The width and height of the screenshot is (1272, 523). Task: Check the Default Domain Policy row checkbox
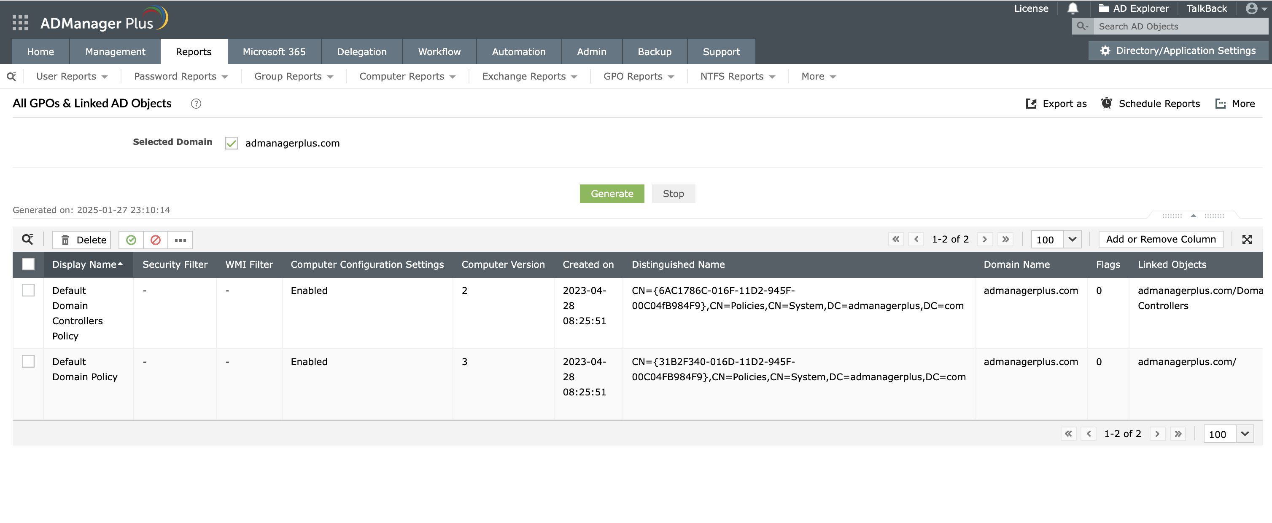[28, 361]
